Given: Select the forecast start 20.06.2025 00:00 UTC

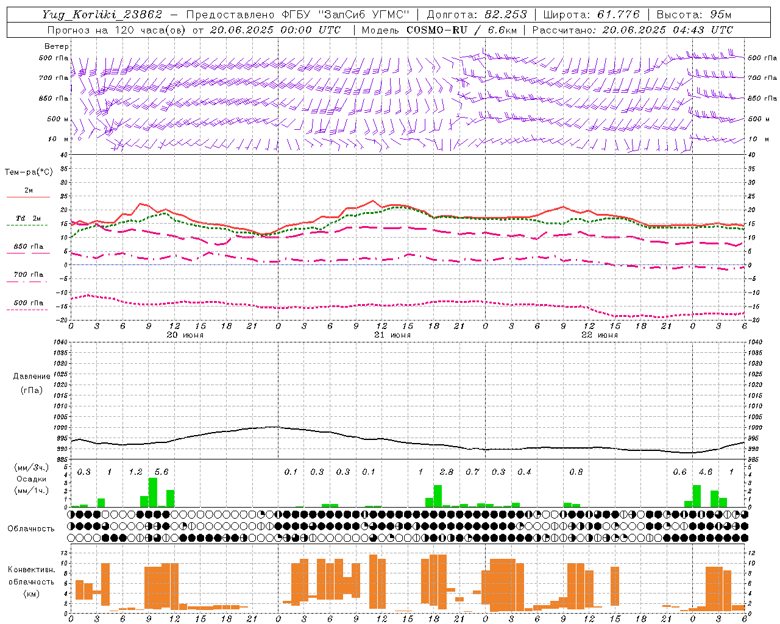Looking at the screenshot, I should click(275, 30).
